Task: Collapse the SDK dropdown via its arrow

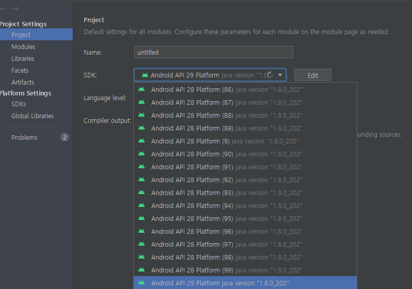Action: [x=280, y=75]
